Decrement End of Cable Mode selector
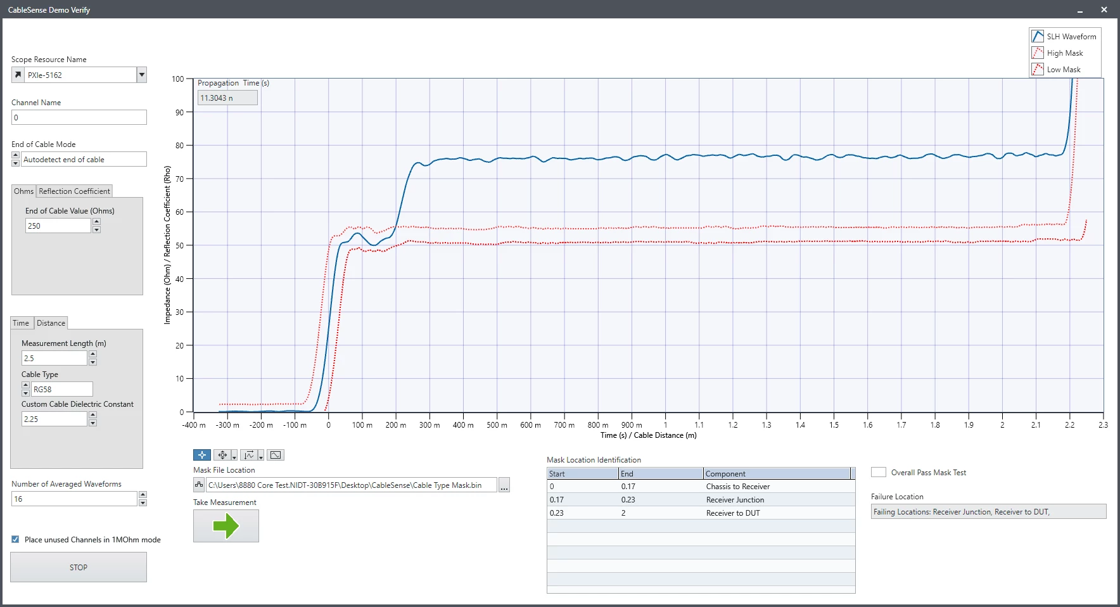Screen dimensions: 1120x607 (16, 163)
